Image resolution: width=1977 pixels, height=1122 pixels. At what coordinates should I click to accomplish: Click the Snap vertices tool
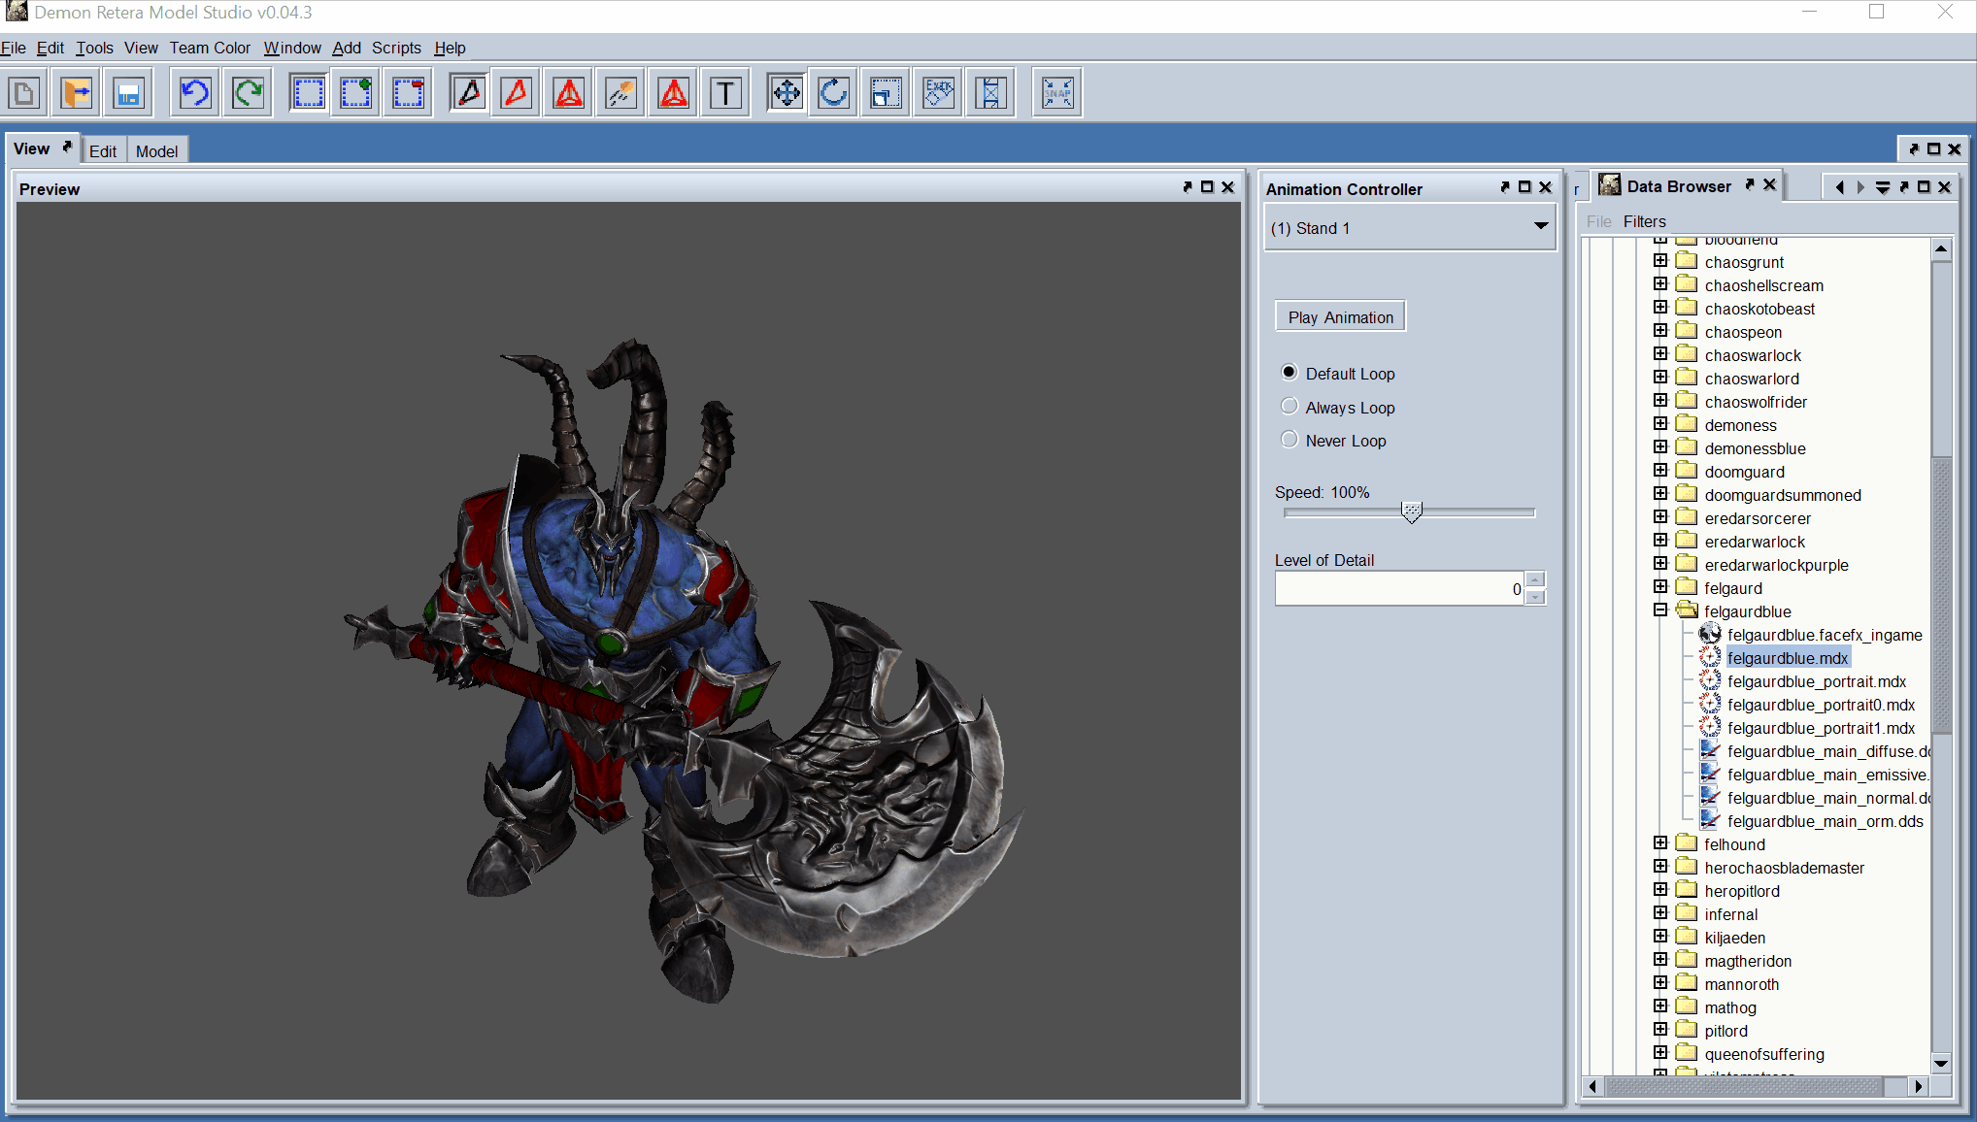1057,93
